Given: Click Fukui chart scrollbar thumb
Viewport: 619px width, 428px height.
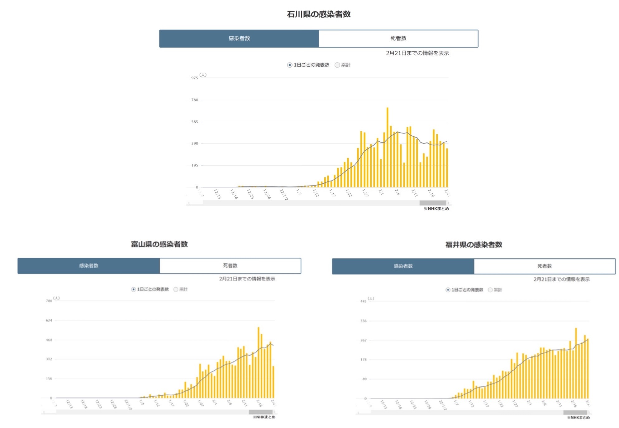Looking at the screenshot, I should tap(575, 412).
